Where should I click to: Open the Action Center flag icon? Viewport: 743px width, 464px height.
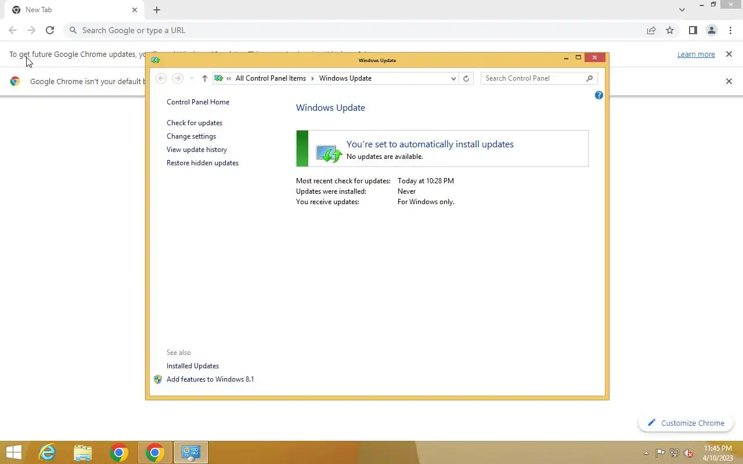(x=661, y=453)
